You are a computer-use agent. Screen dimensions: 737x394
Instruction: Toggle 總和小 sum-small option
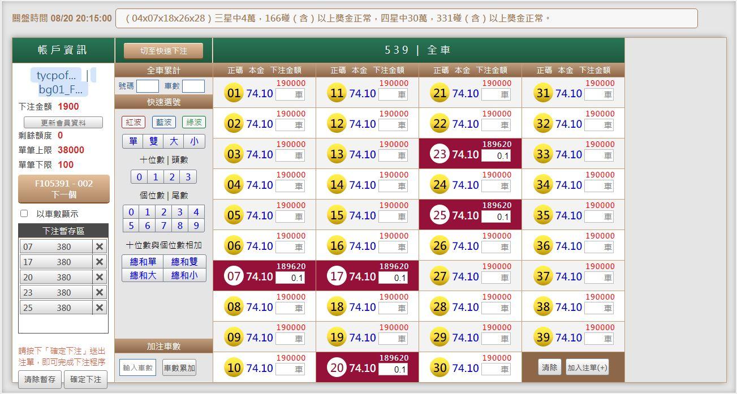click(x=184, y=275)
